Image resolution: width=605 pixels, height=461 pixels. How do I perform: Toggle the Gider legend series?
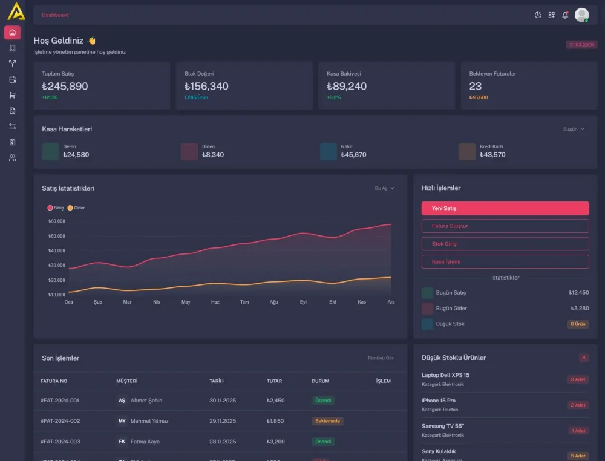point(76,208)
